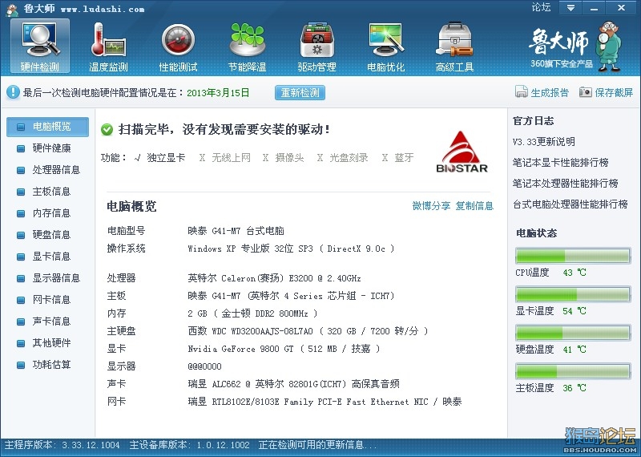Open the 硬件检测 hardware detection tool
This screenshot has width=641, height=457.
click(39, 46)
